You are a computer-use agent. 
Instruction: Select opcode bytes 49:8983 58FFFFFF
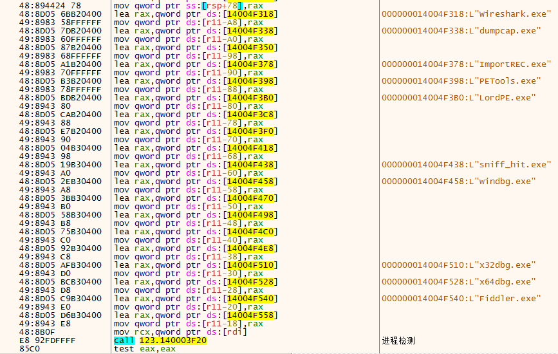click(x=60, y=23)
